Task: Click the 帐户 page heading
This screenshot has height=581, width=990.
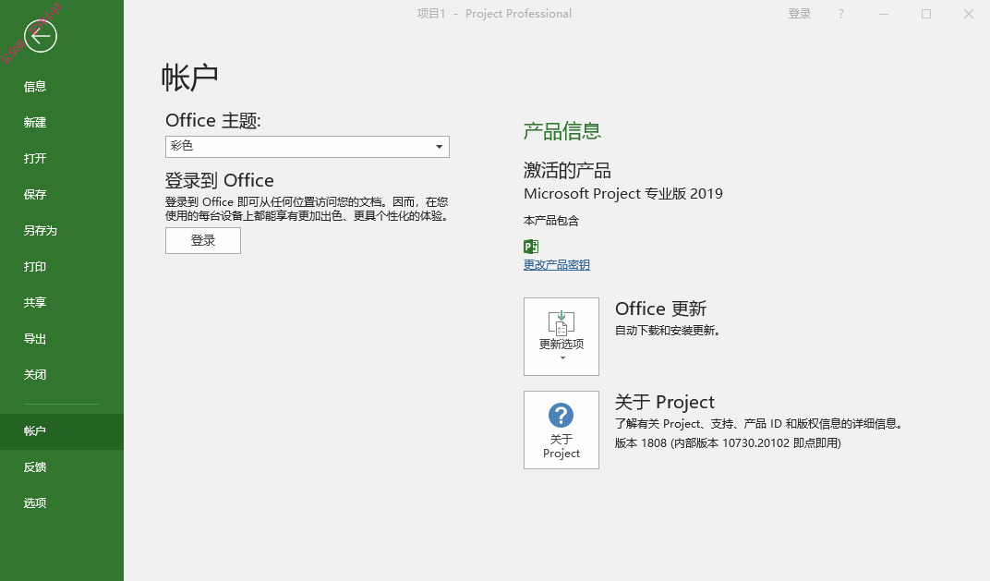Action: pos(190,78)
